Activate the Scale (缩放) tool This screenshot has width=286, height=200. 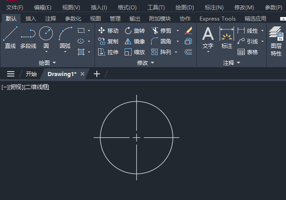coord(135,52)
